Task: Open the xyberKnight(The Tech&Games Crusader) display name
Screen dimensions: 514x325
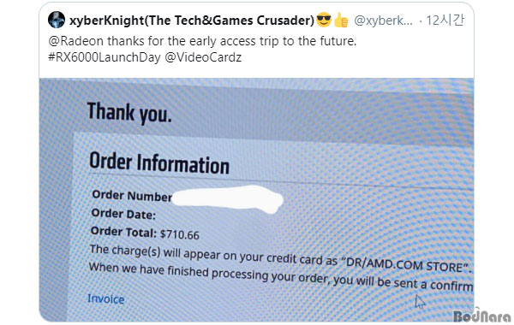Action: click(192, 21)
